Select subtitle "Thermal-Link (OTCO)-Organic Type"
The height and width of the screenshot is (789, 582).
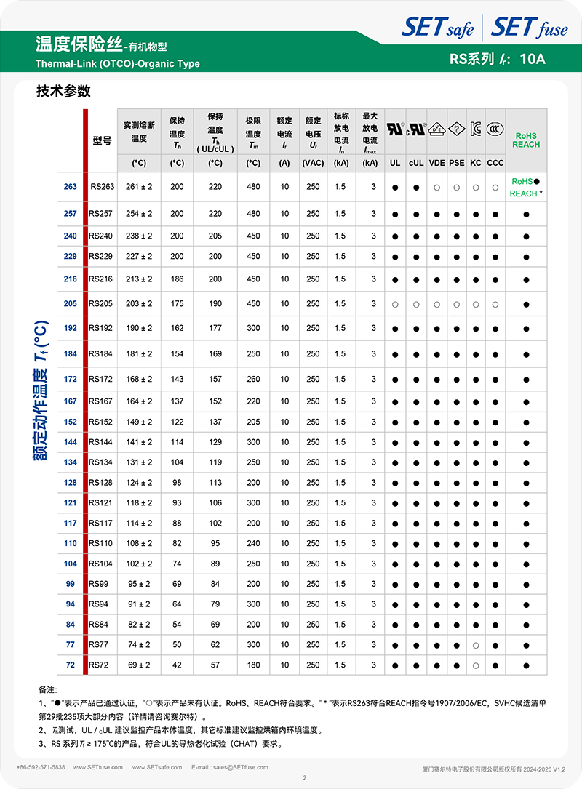(117, 64)
